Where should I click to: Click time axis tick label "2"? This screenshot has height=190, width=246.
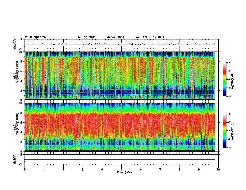click(63, 170)
